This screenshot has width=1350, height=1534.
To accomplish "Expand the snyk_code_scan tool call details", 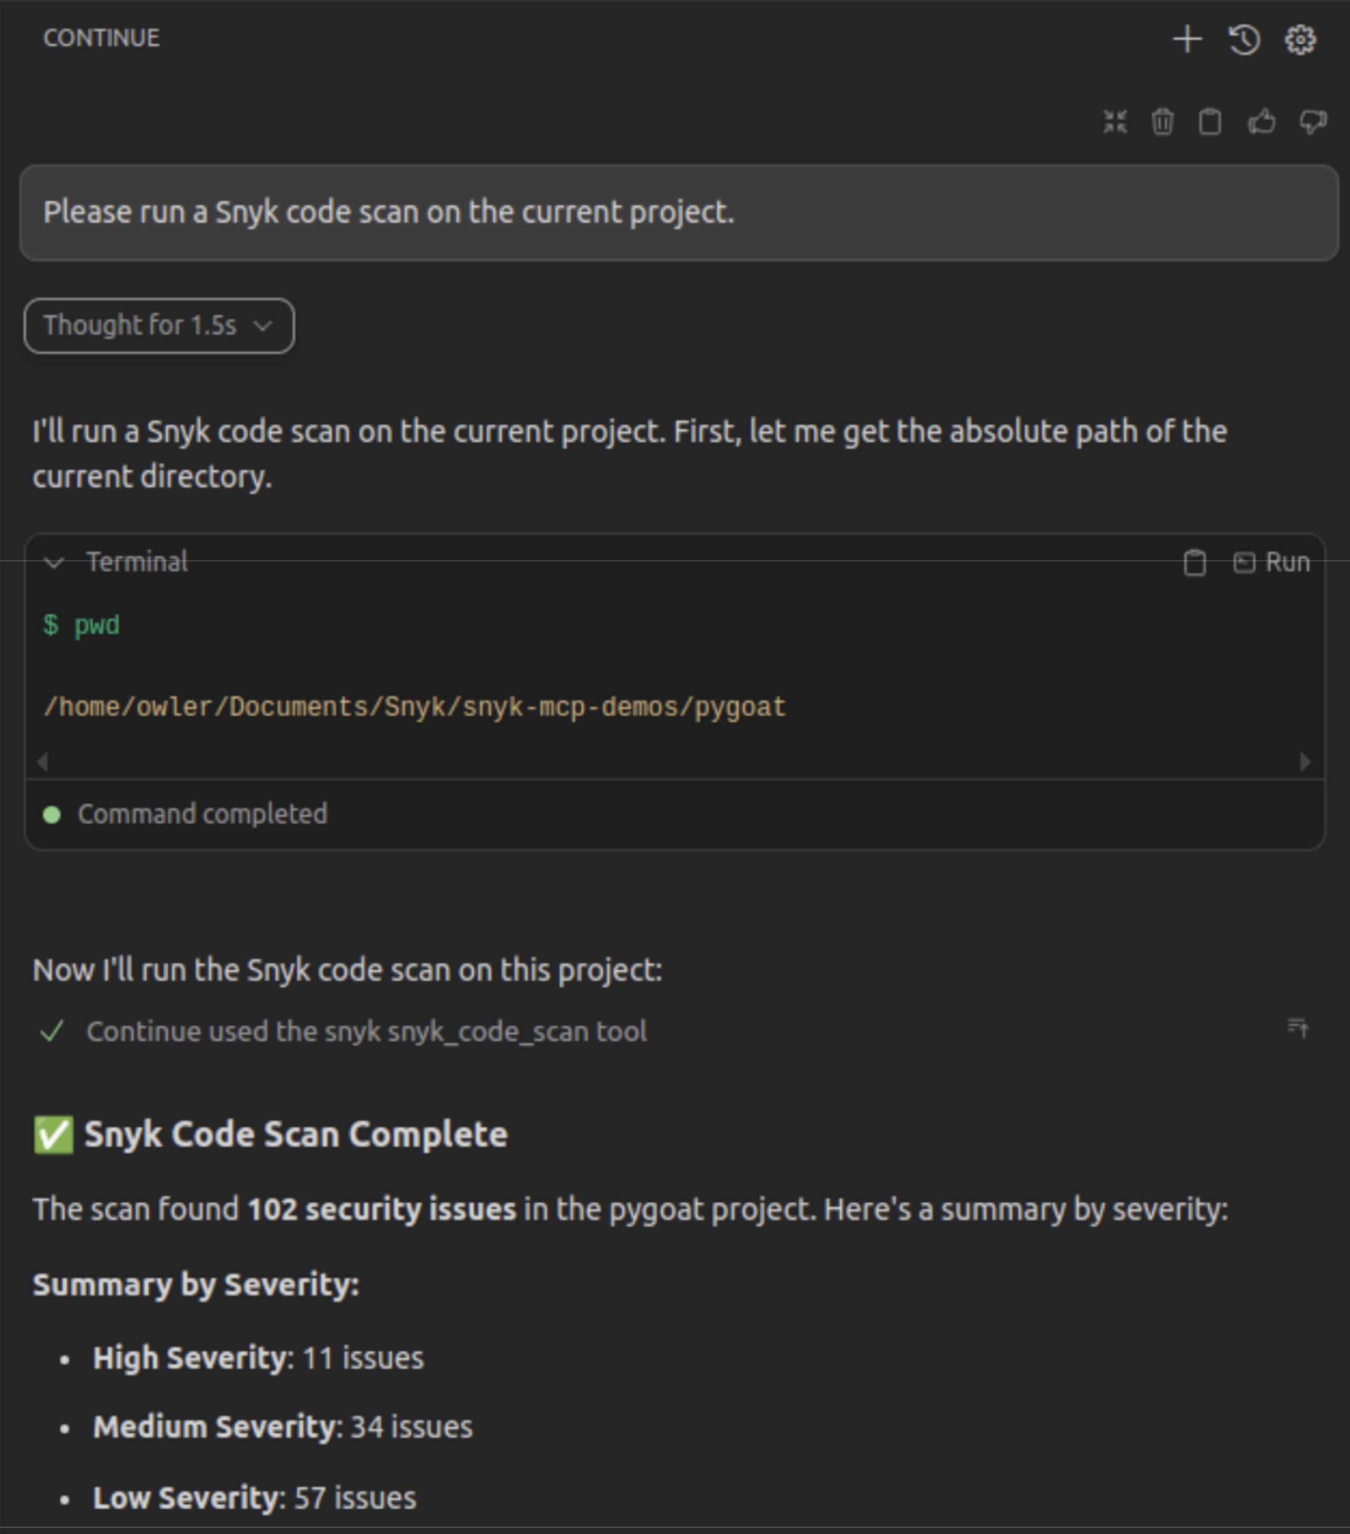I will pyautogui.click(x=368, y=1030).
